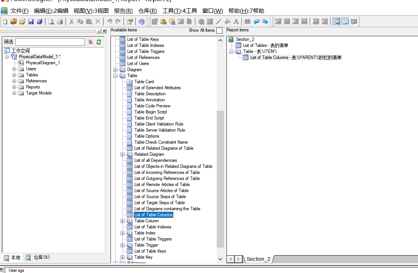Expand the Reports folder node

pyautogui.click(x=14, y=87)
